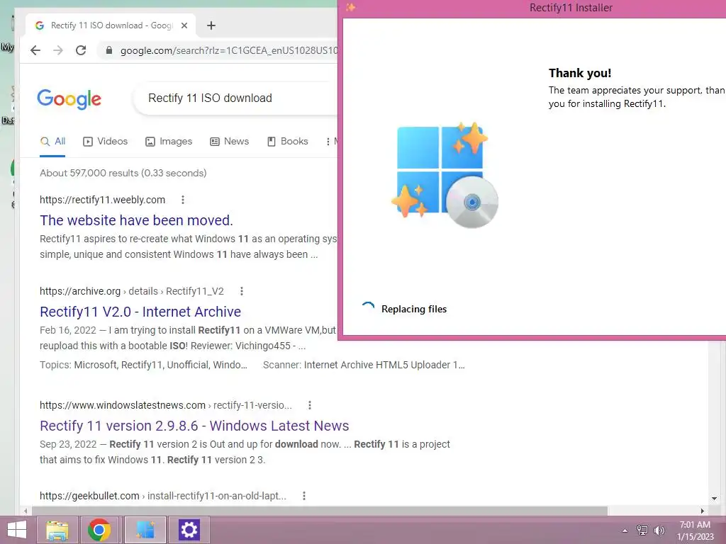The image size is (726, 544).
Task: Click the windowslatestnews.com result URL
Action: tap(166, 405)
